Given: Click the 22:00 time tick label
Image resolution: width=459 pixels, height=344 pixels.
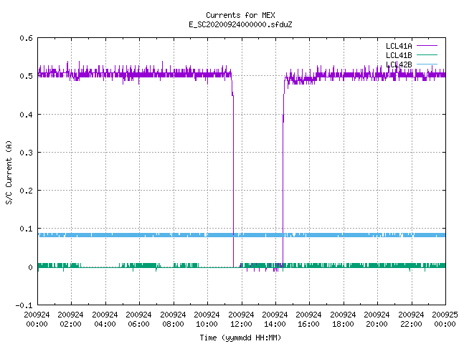Looking at the screenshot, I should click(x=411, y=324).
